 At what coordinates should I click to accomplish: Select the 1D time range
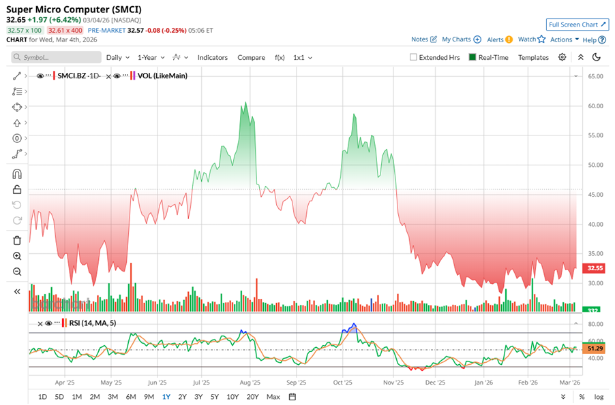(42, 397)
